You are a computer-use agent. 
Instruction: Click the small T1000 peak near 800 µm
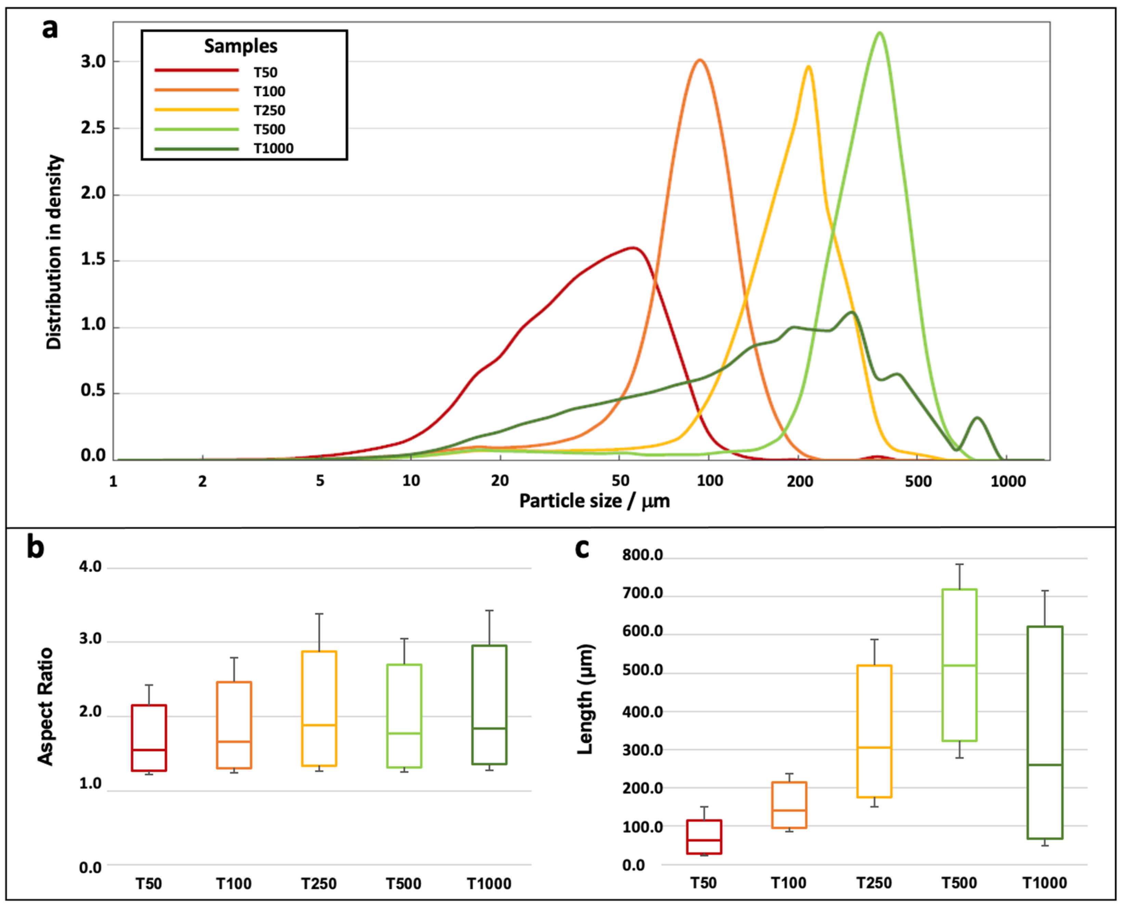pyautogui.click(x=977, y=418)
